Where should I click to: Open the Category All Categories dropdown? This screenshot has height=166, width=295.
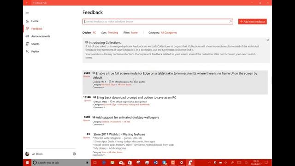pos(169,33)
